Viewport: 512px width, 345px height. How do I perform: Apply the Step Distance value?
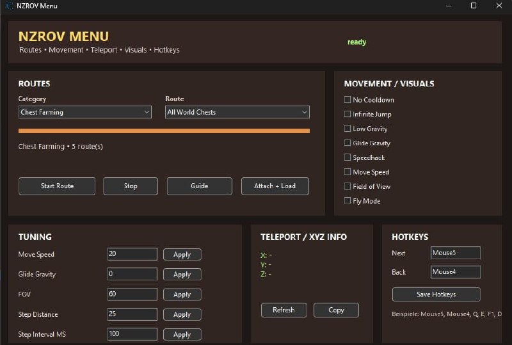click(182, 314)
